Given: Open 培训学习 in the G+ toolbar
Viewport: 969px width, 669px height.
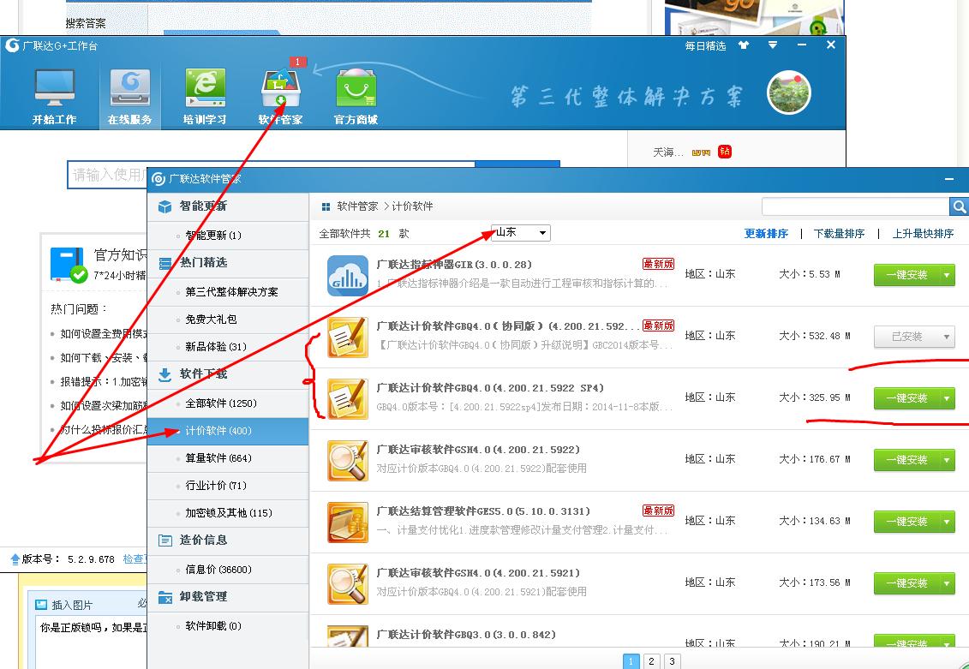Looking at the screenshot, I should tap(205, 96).
